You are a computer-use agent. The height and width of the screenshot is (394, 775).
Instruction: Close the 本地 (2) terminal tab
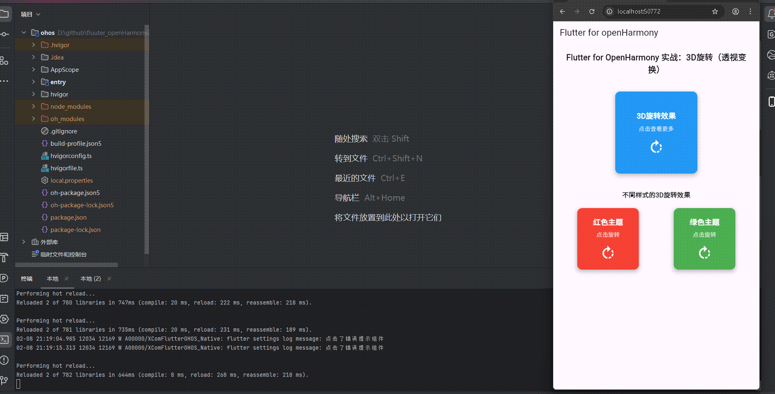tap(109, 279)
